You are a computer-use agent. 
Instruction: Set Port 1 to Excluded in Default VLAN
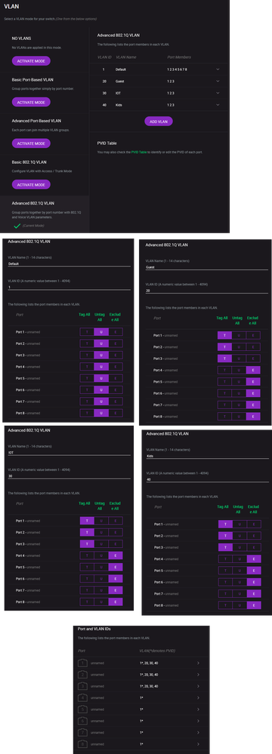[116, 332]
